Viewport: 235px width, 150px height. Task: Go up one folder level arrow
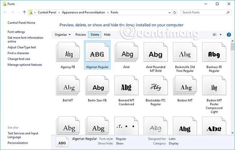coord(24,12)
